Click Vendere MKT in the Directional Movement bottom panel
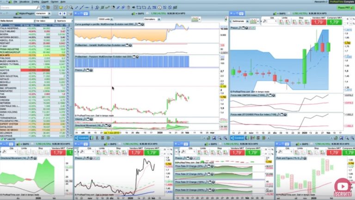This screenshot has width=355, height=200. 58,152
